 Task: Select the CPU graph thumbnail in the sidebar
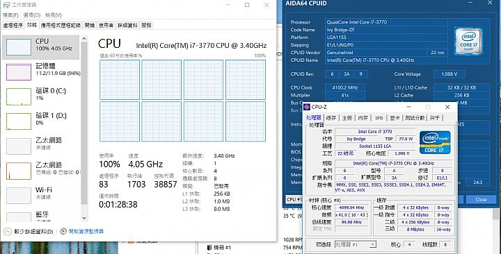(19, 47)
